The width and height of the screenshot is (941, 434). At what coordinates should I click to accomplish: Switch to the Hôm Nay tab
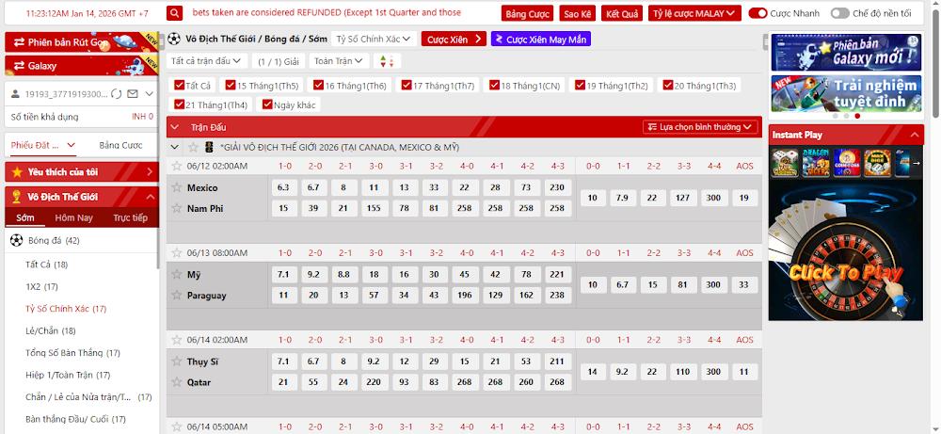pyautogui.click(x=73, y=217)
